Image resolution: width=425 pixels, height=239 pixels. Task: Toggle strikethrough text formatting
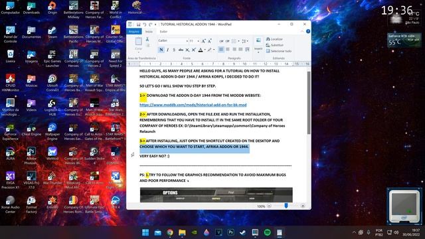pos(181,50)
